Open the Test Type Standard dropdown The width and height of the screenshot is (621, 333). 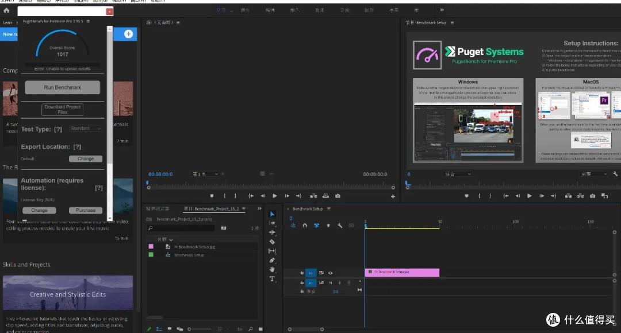coord(86,129)
